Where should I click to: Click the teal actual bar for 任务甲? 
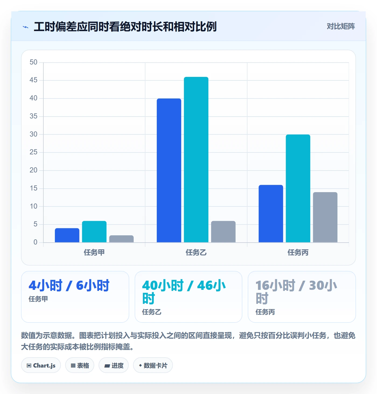(x=94, y=232)
